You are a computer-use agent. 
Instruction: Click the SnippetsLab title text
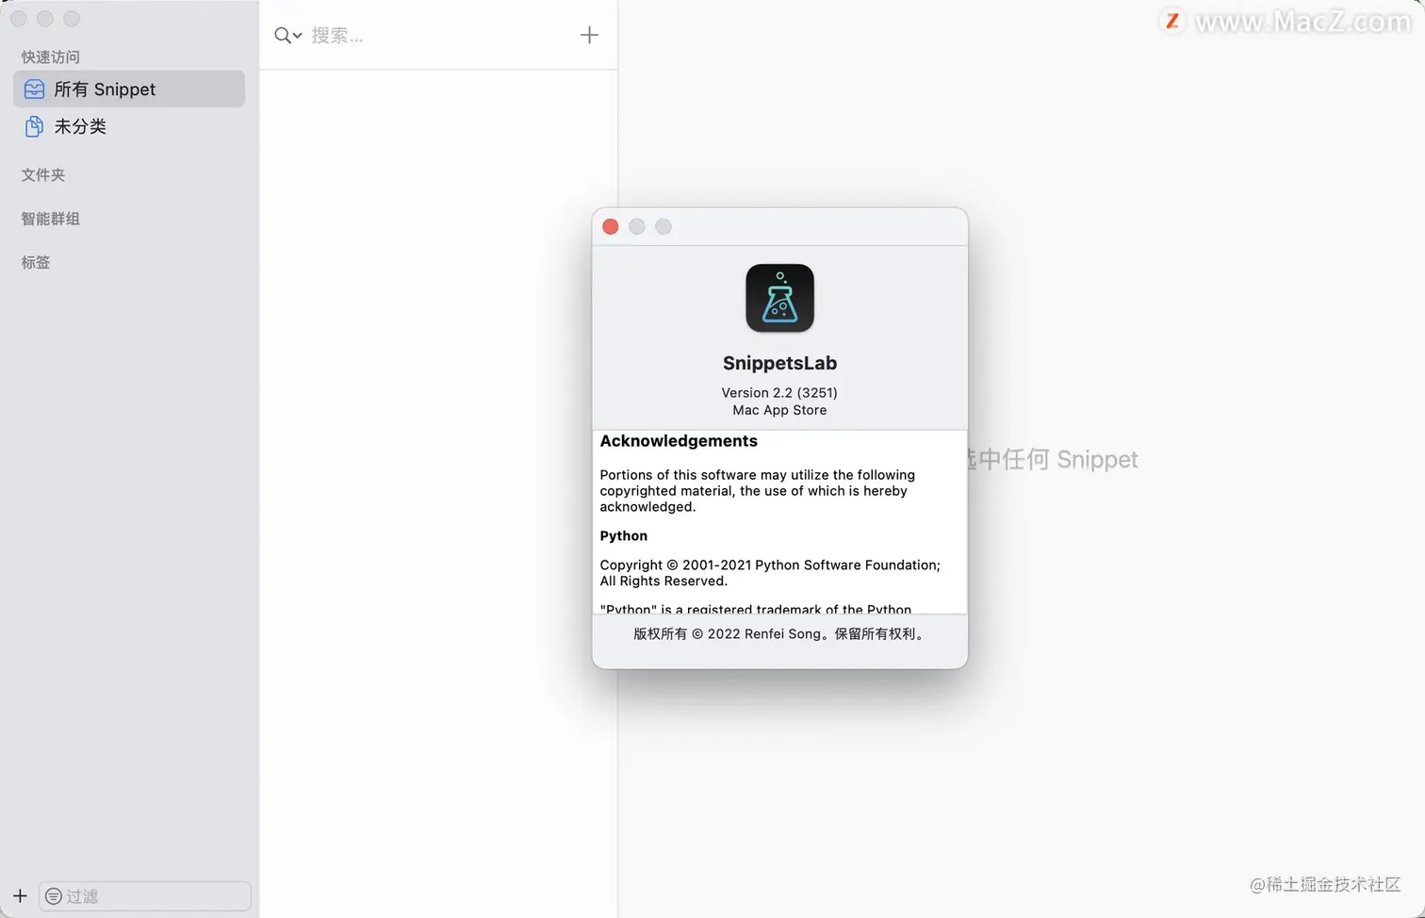pyautogui.click(x=779, y=363)
